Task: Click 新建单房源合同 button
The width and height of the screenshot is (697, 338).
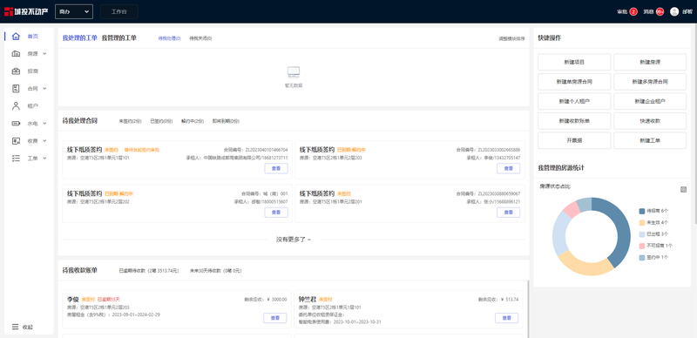Action: pos(574,82)
